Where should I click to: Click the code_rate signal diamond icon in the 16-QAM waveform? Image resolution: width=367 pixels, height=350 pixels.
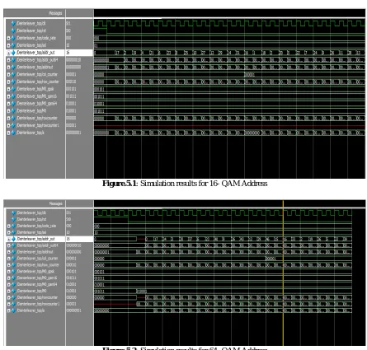point(13,38)
